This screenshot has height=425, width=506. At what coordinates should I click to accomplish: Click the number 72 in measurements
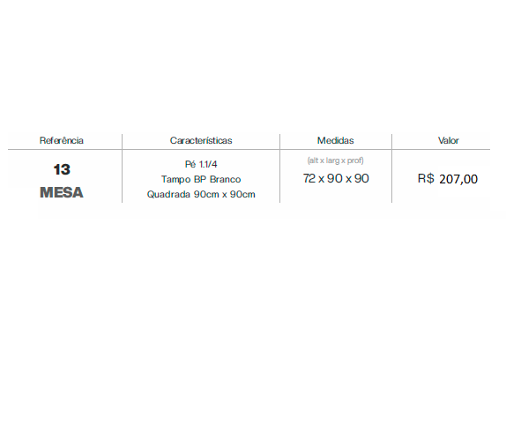pos(309,178)
